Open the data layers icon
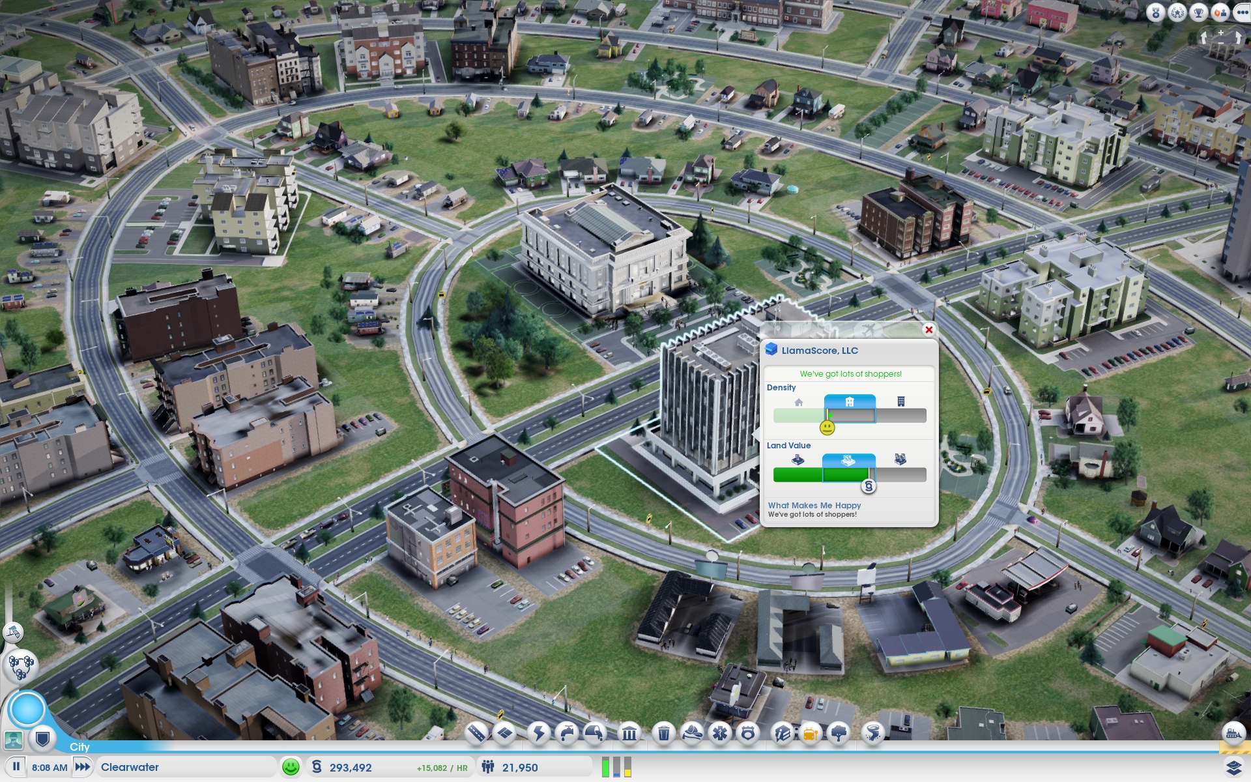1251x782 pixels. pyautogui.click(x=1233, y=767)
